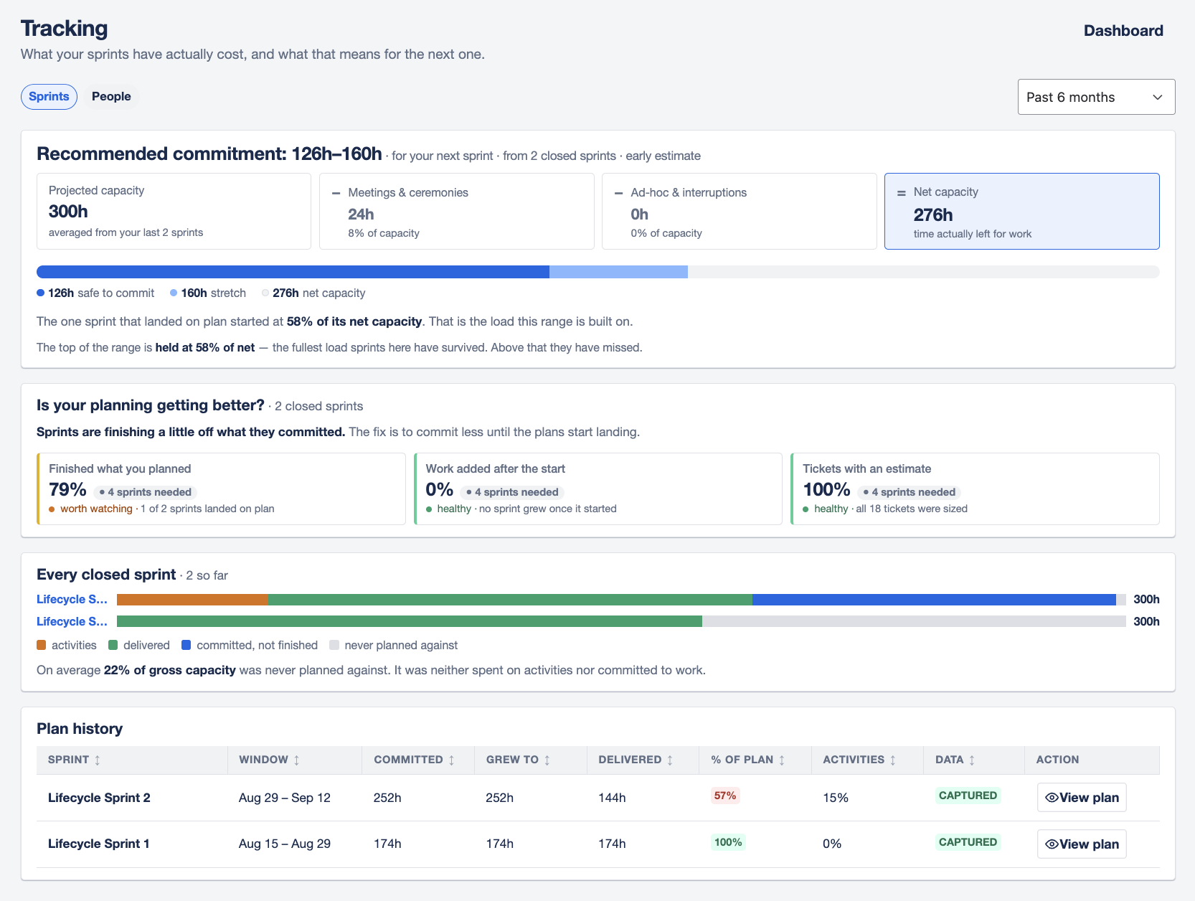Click blue committed-not-finished bar segment
The width and height of the screenshot is (1195, 901).
[x=934, y=600]
